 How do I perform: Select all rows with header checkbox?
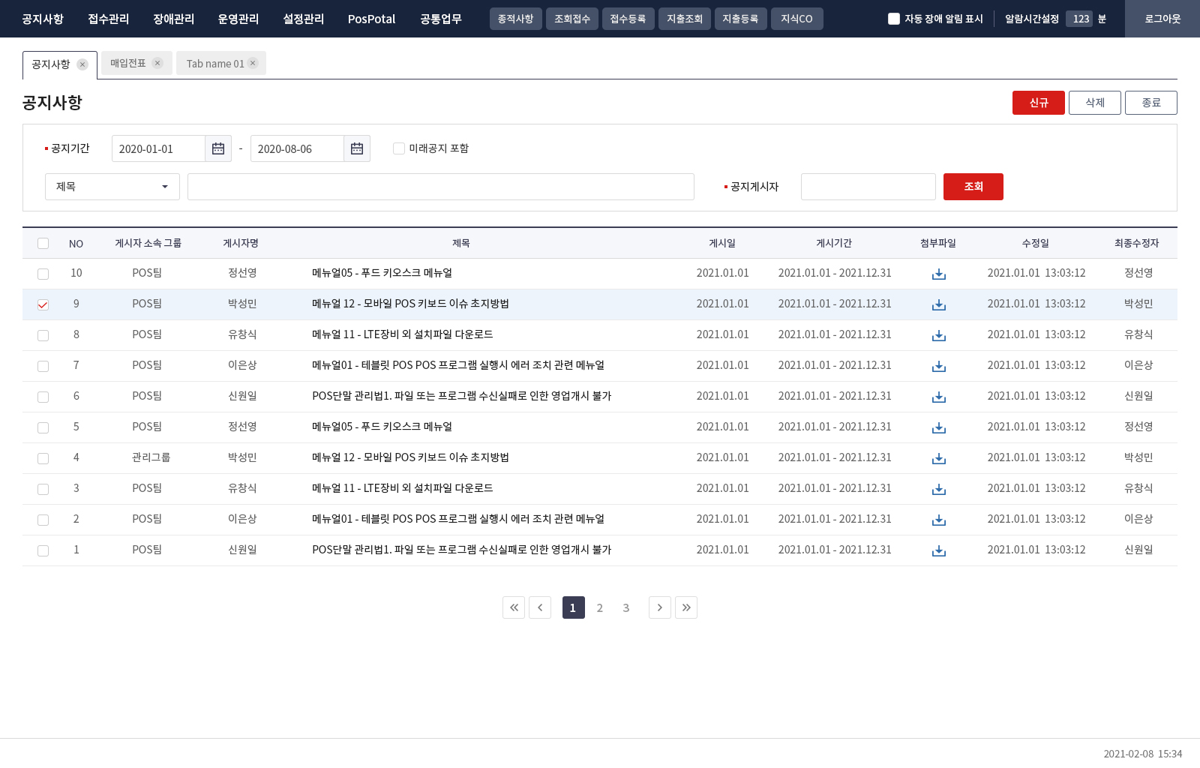(43, 243)
